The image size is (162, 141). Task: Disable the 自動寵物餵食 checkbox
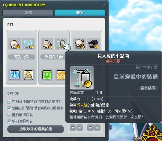pyautogui.click(x=9, y=115)
